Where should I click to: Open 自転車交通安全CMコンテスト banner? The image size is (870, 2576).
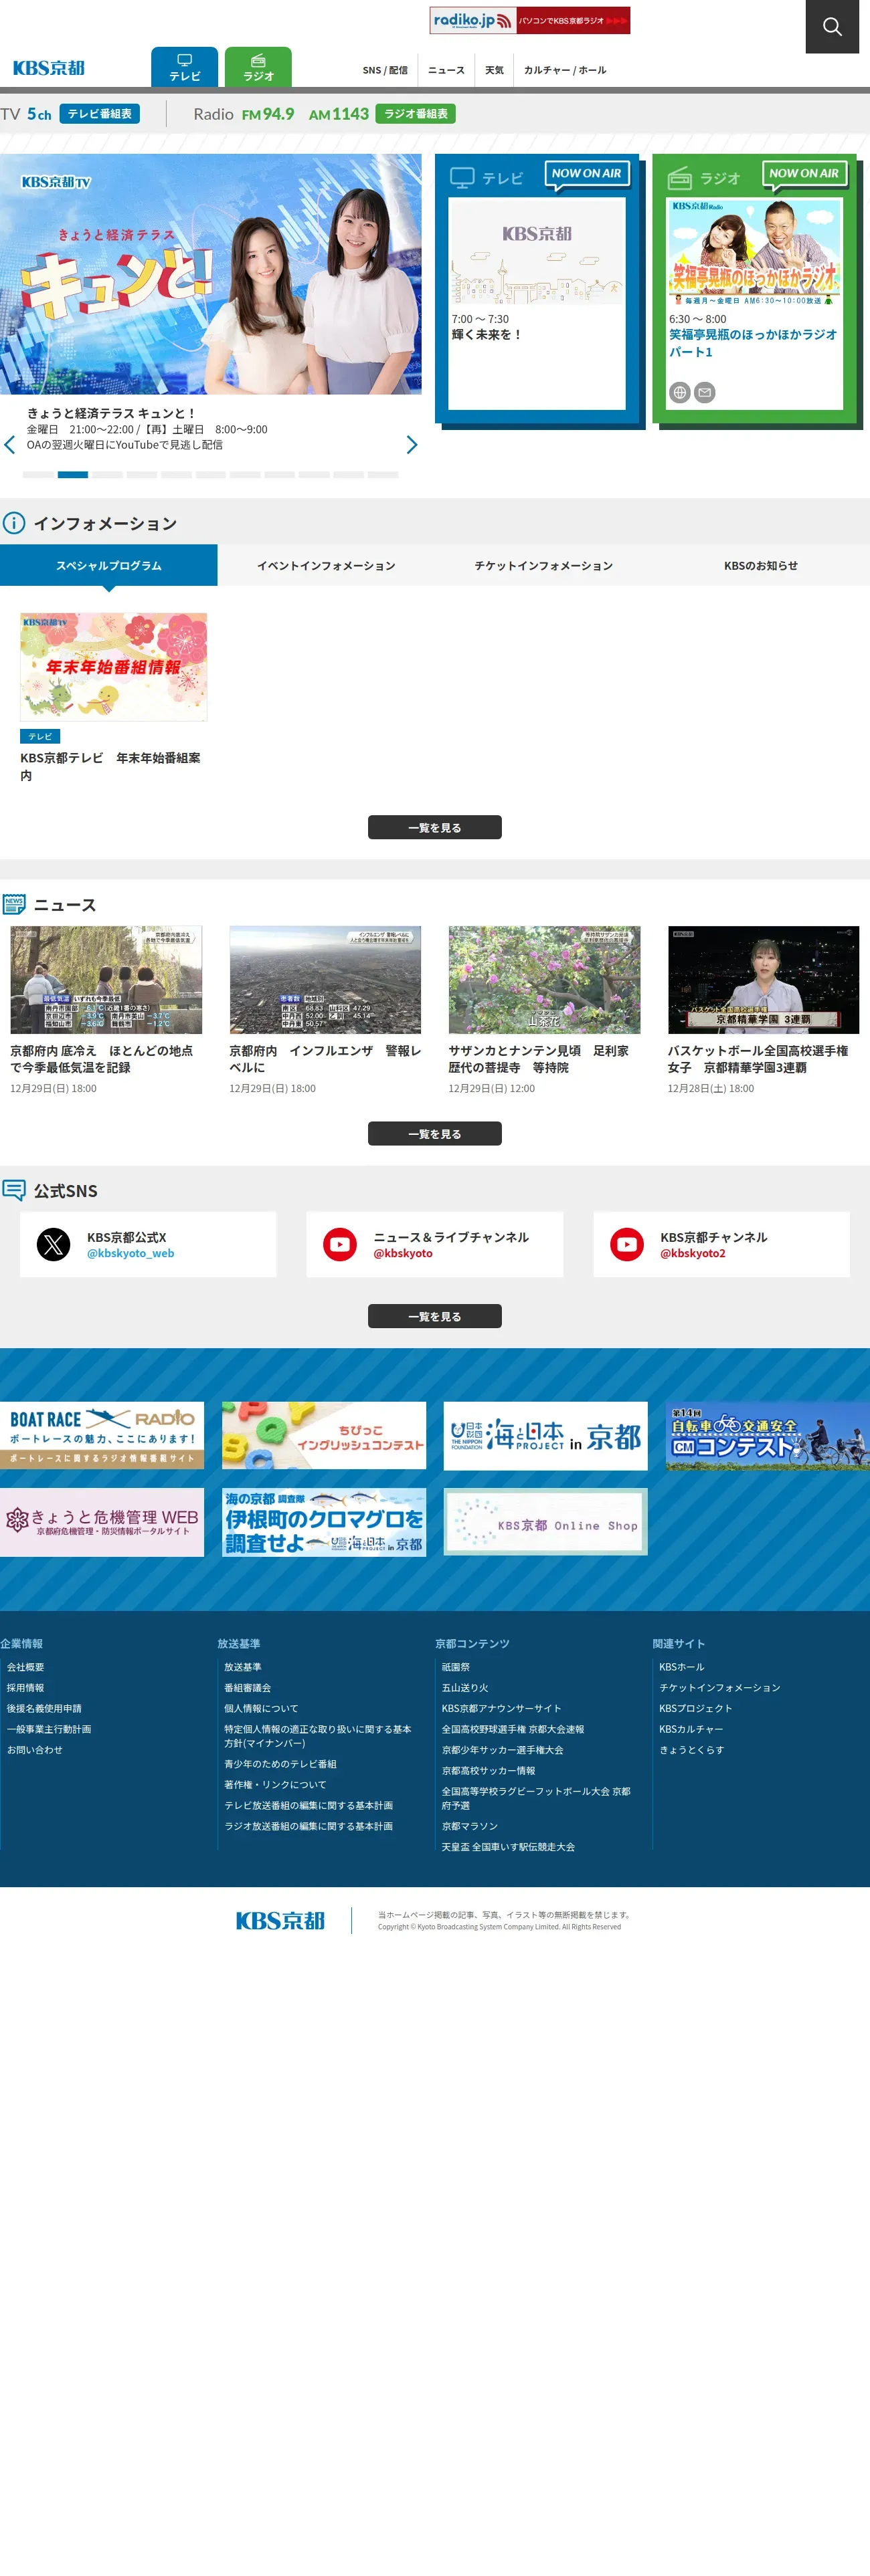coord(768,1435)
